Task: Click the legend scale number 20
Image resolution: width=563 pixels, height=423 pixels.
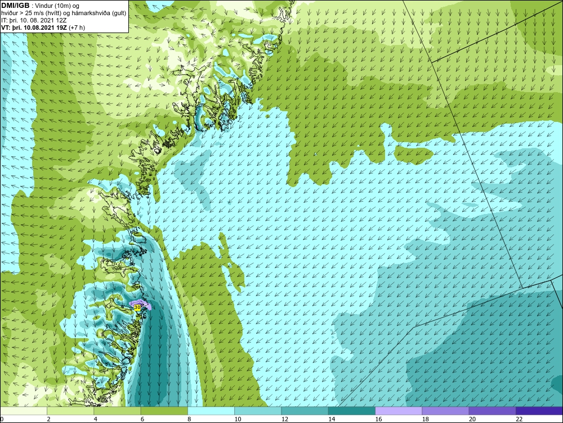Action: pos(472,419)
